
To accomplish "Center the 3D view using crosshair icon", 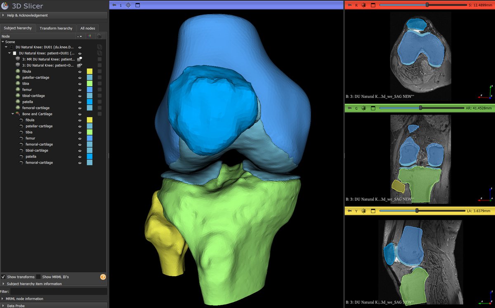I will click(128, 5).
